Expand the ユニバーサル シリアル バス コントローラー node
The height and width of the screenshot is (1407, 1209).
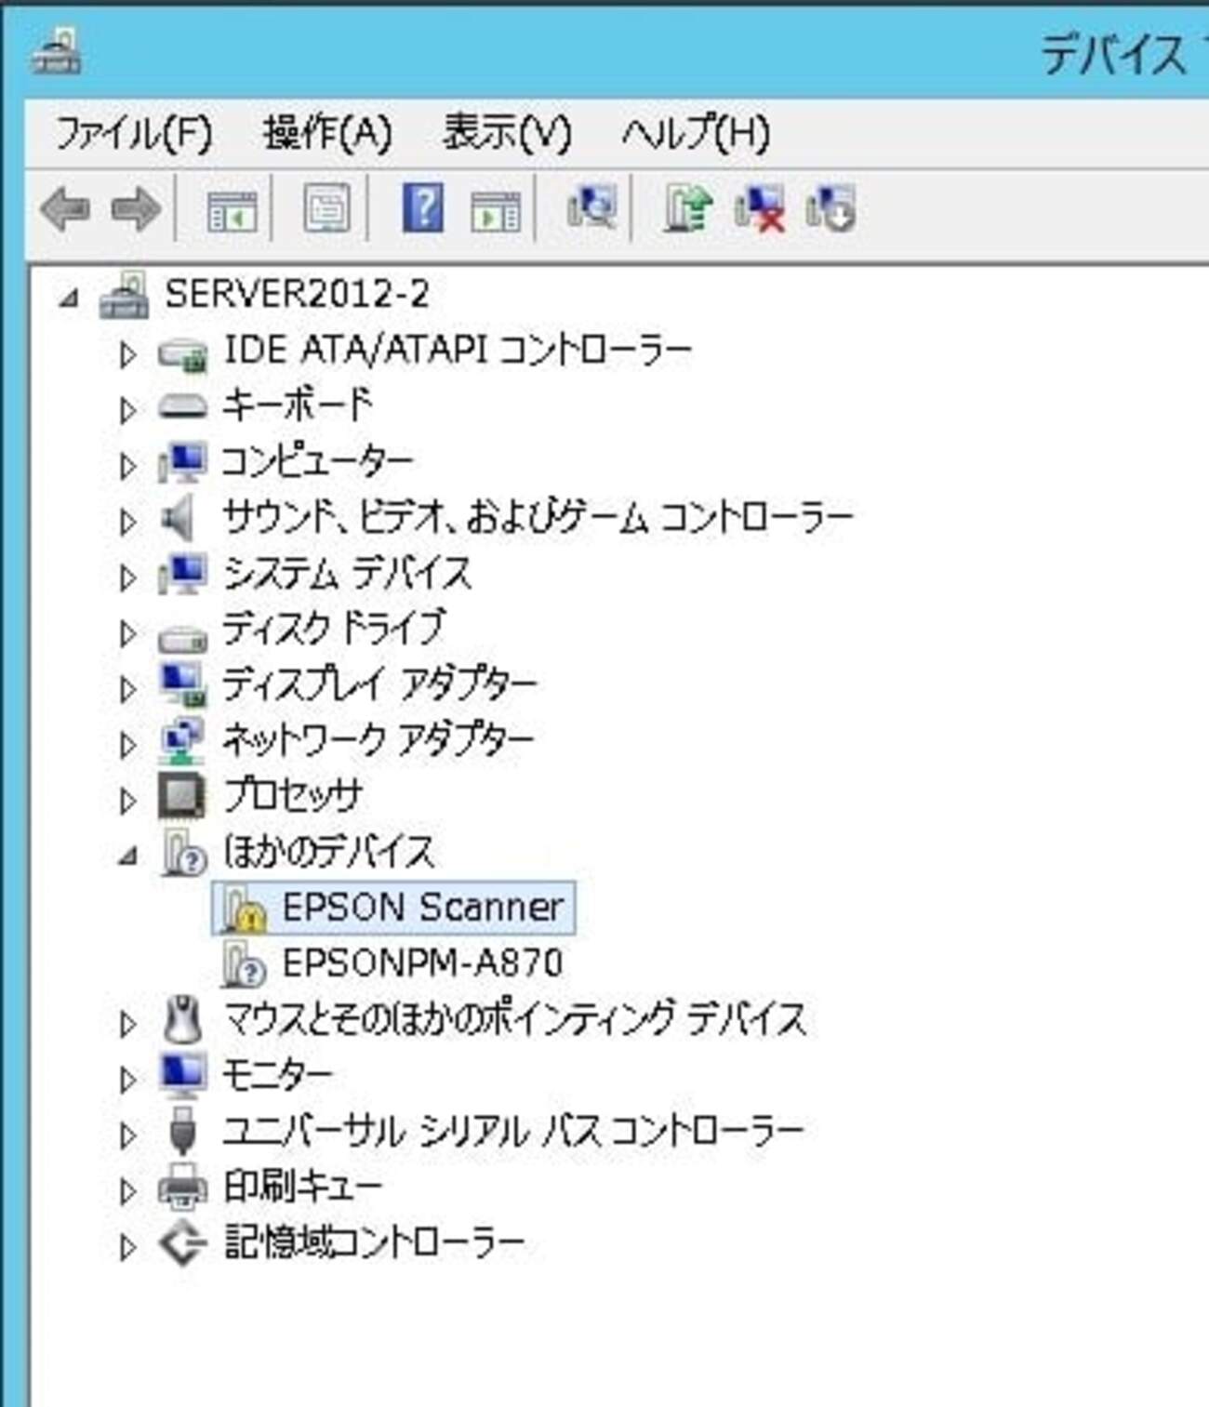(127, 1135)
